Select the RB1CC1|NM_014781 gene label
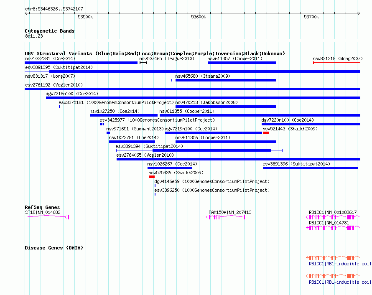372x295 pixels. pos(329,223)
